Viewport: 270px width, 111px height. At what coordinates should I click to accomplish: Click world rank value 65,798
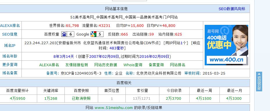(x=72, y=26)
